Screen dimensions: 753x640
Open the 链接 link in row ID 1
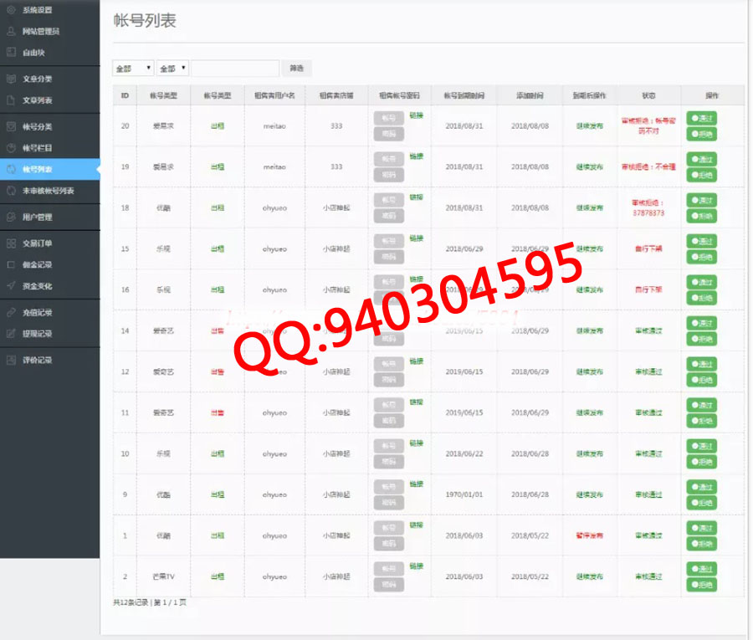[416, 525]
